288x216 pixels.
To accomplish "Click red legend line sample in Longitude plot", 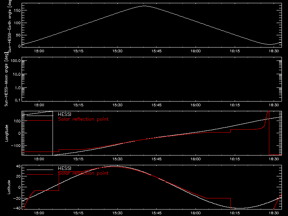I will coord(40,121).
